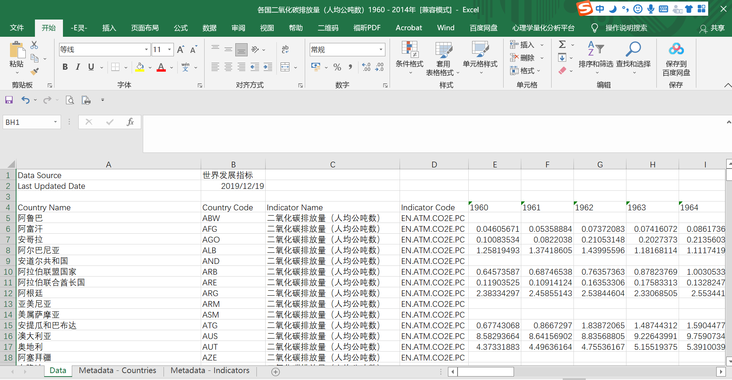Click the 共享 share button

point(712,28)
